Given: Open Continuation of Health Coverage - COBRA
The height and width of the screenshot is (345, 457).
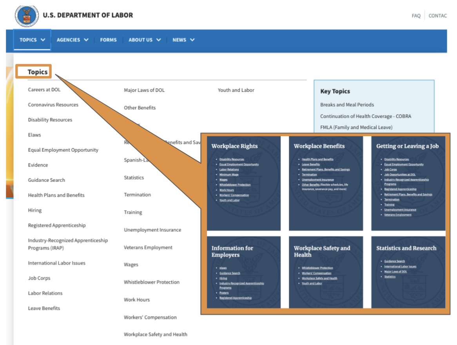Looking at the screenshot, I should [x=366, y=116].
